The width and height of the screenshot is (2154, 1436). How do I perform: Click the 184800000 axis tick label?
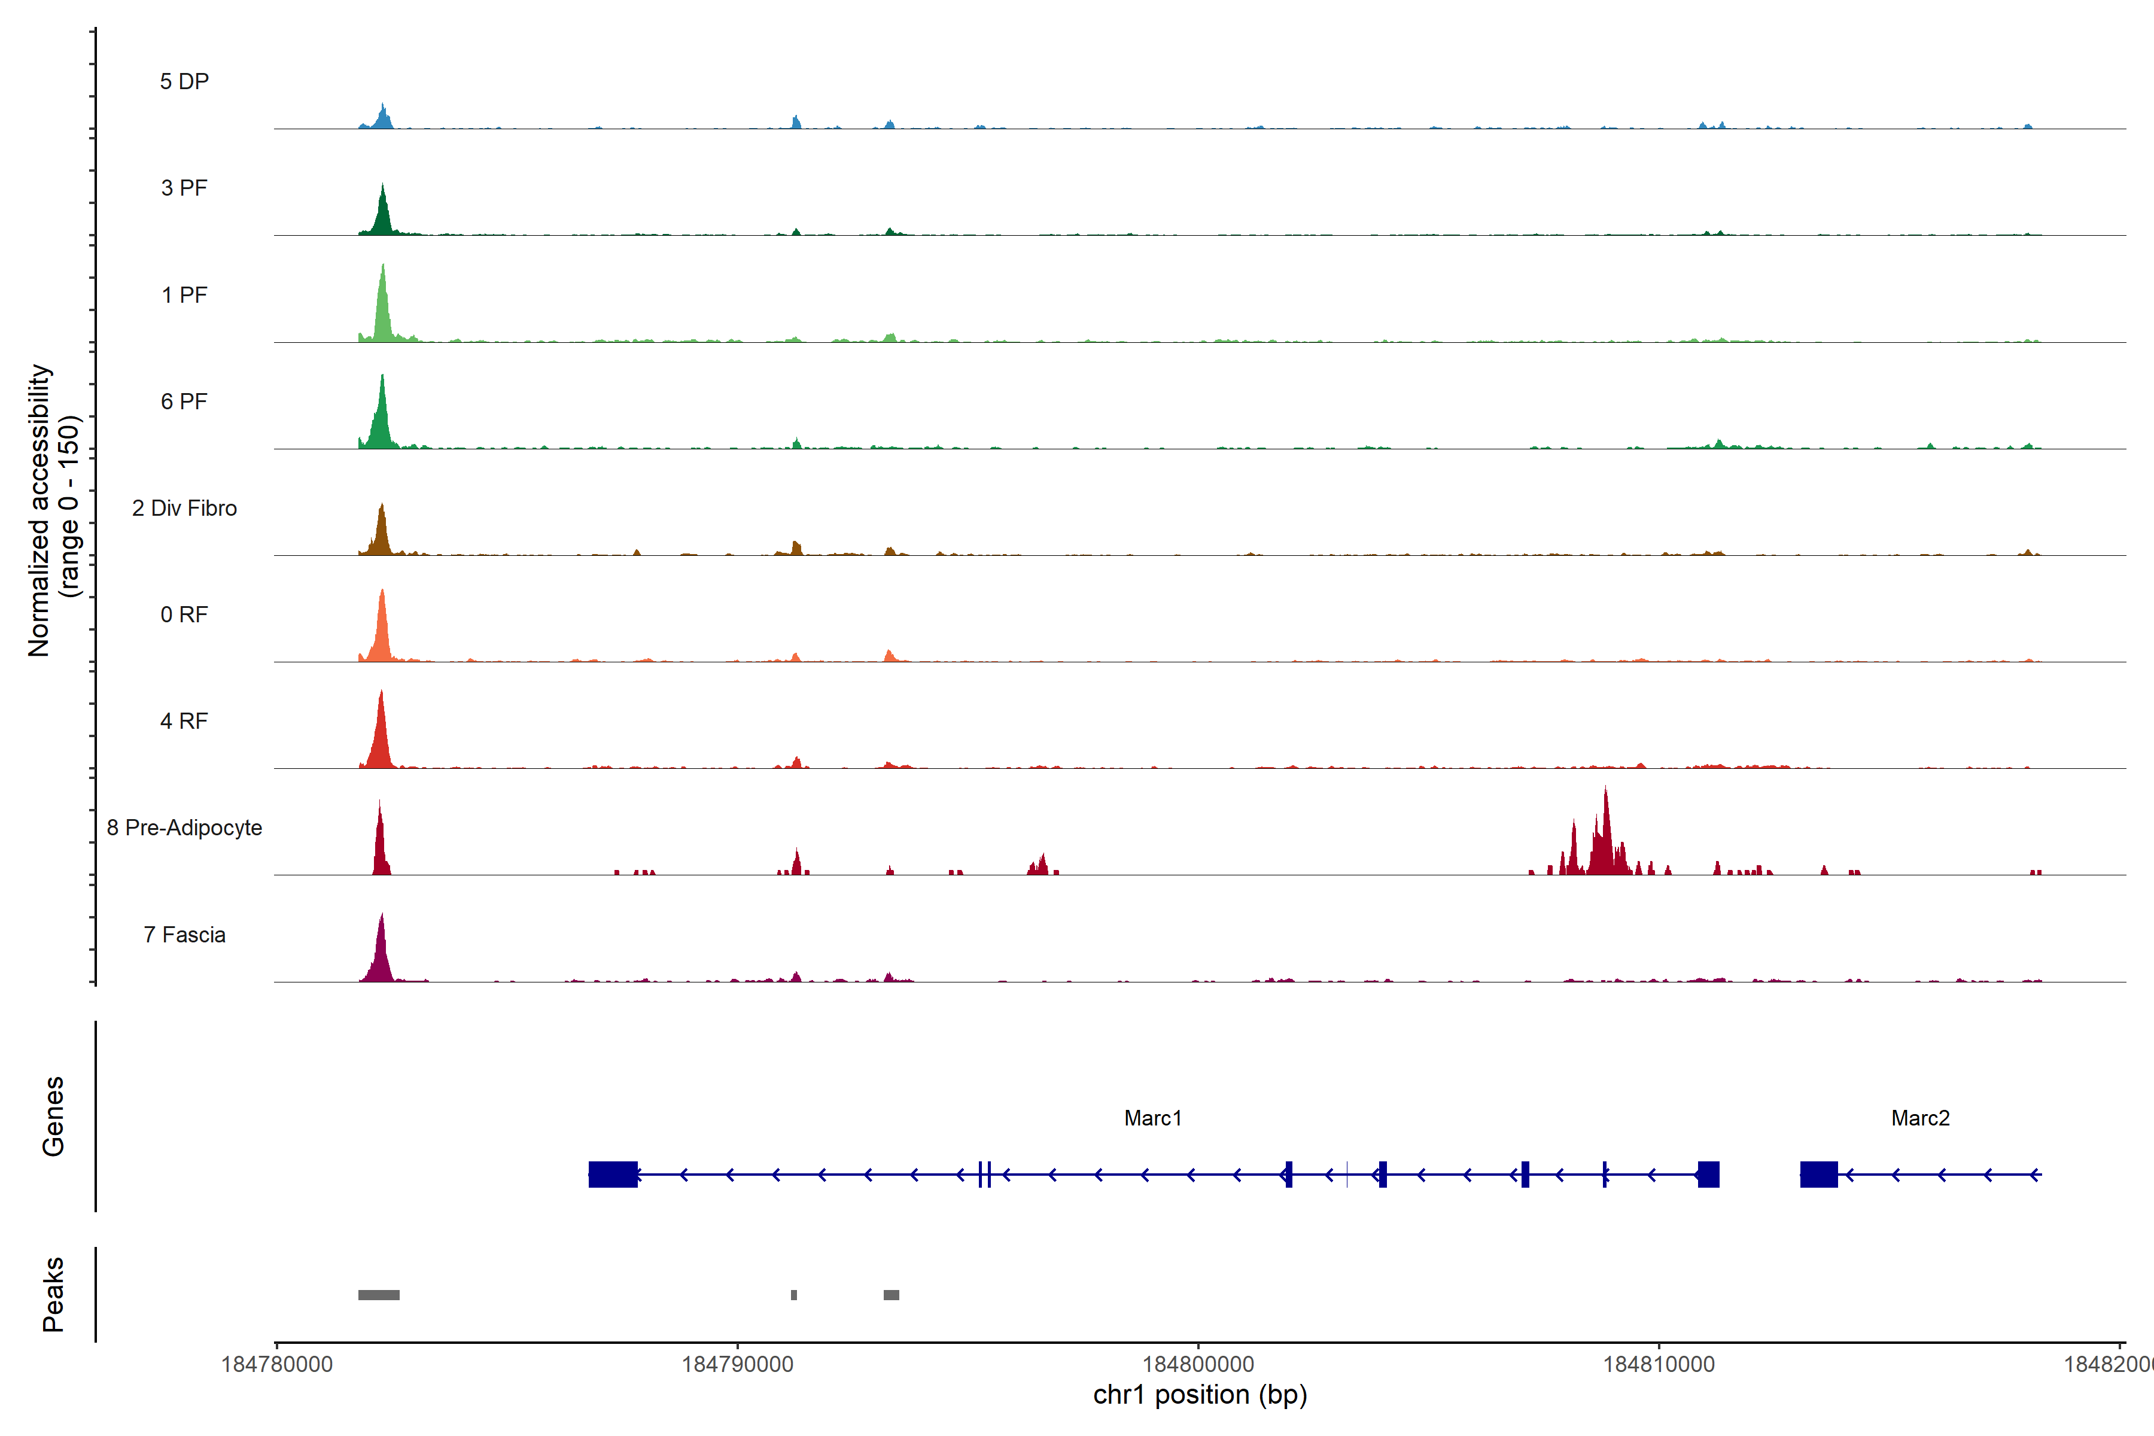(x=1198, y=1364)
